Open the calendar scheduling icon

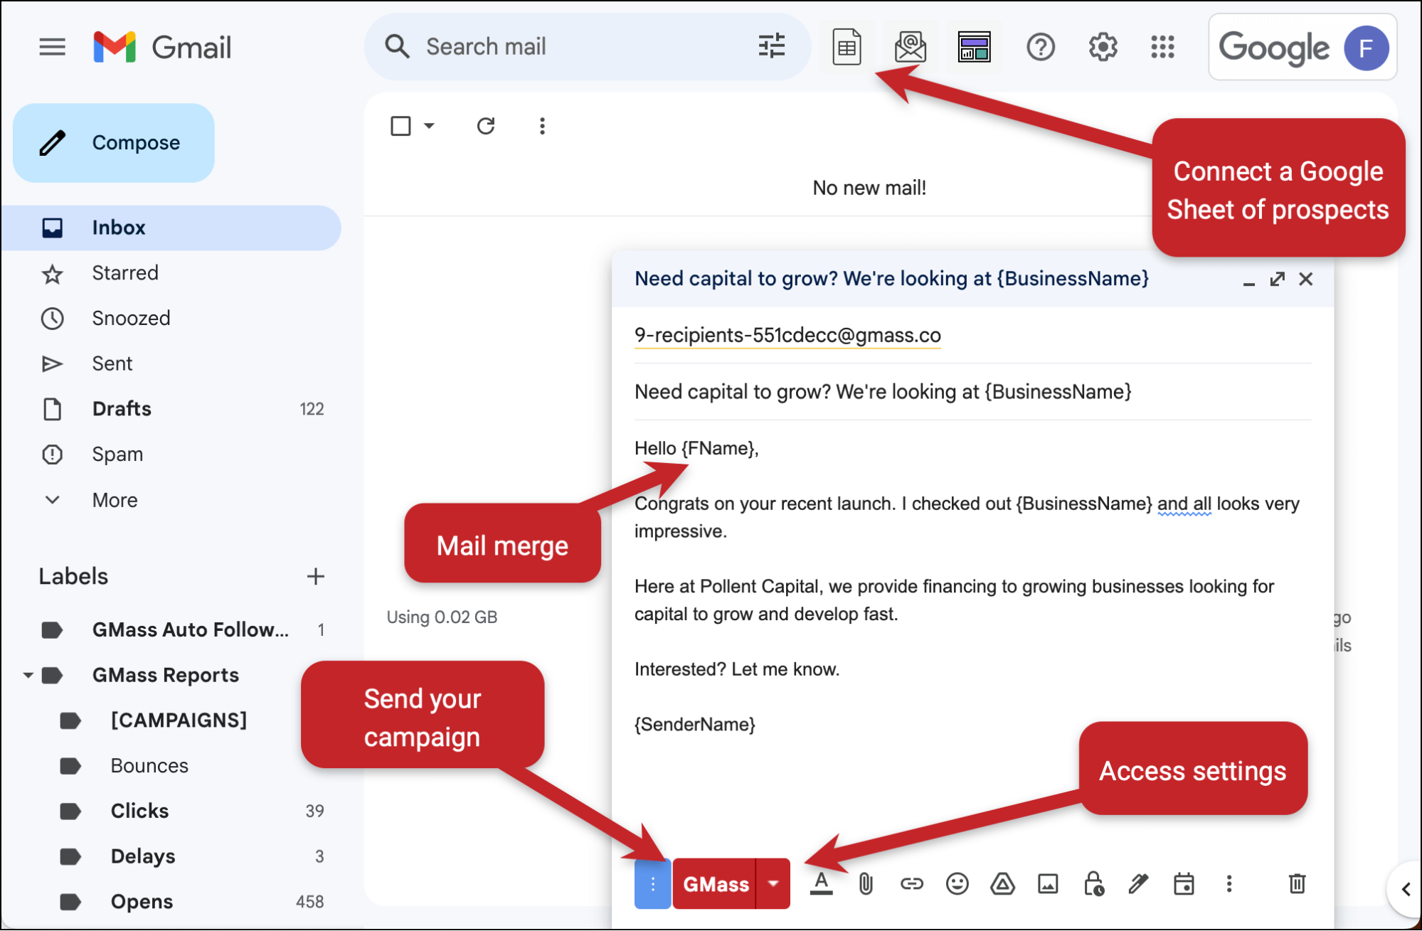coord(1184,883)
